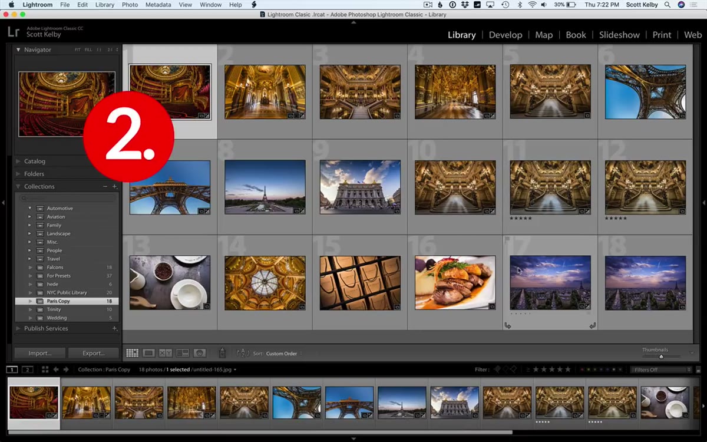
Task: Rotate photo 17 counterclockwise arrow
Action: [507, 325]
